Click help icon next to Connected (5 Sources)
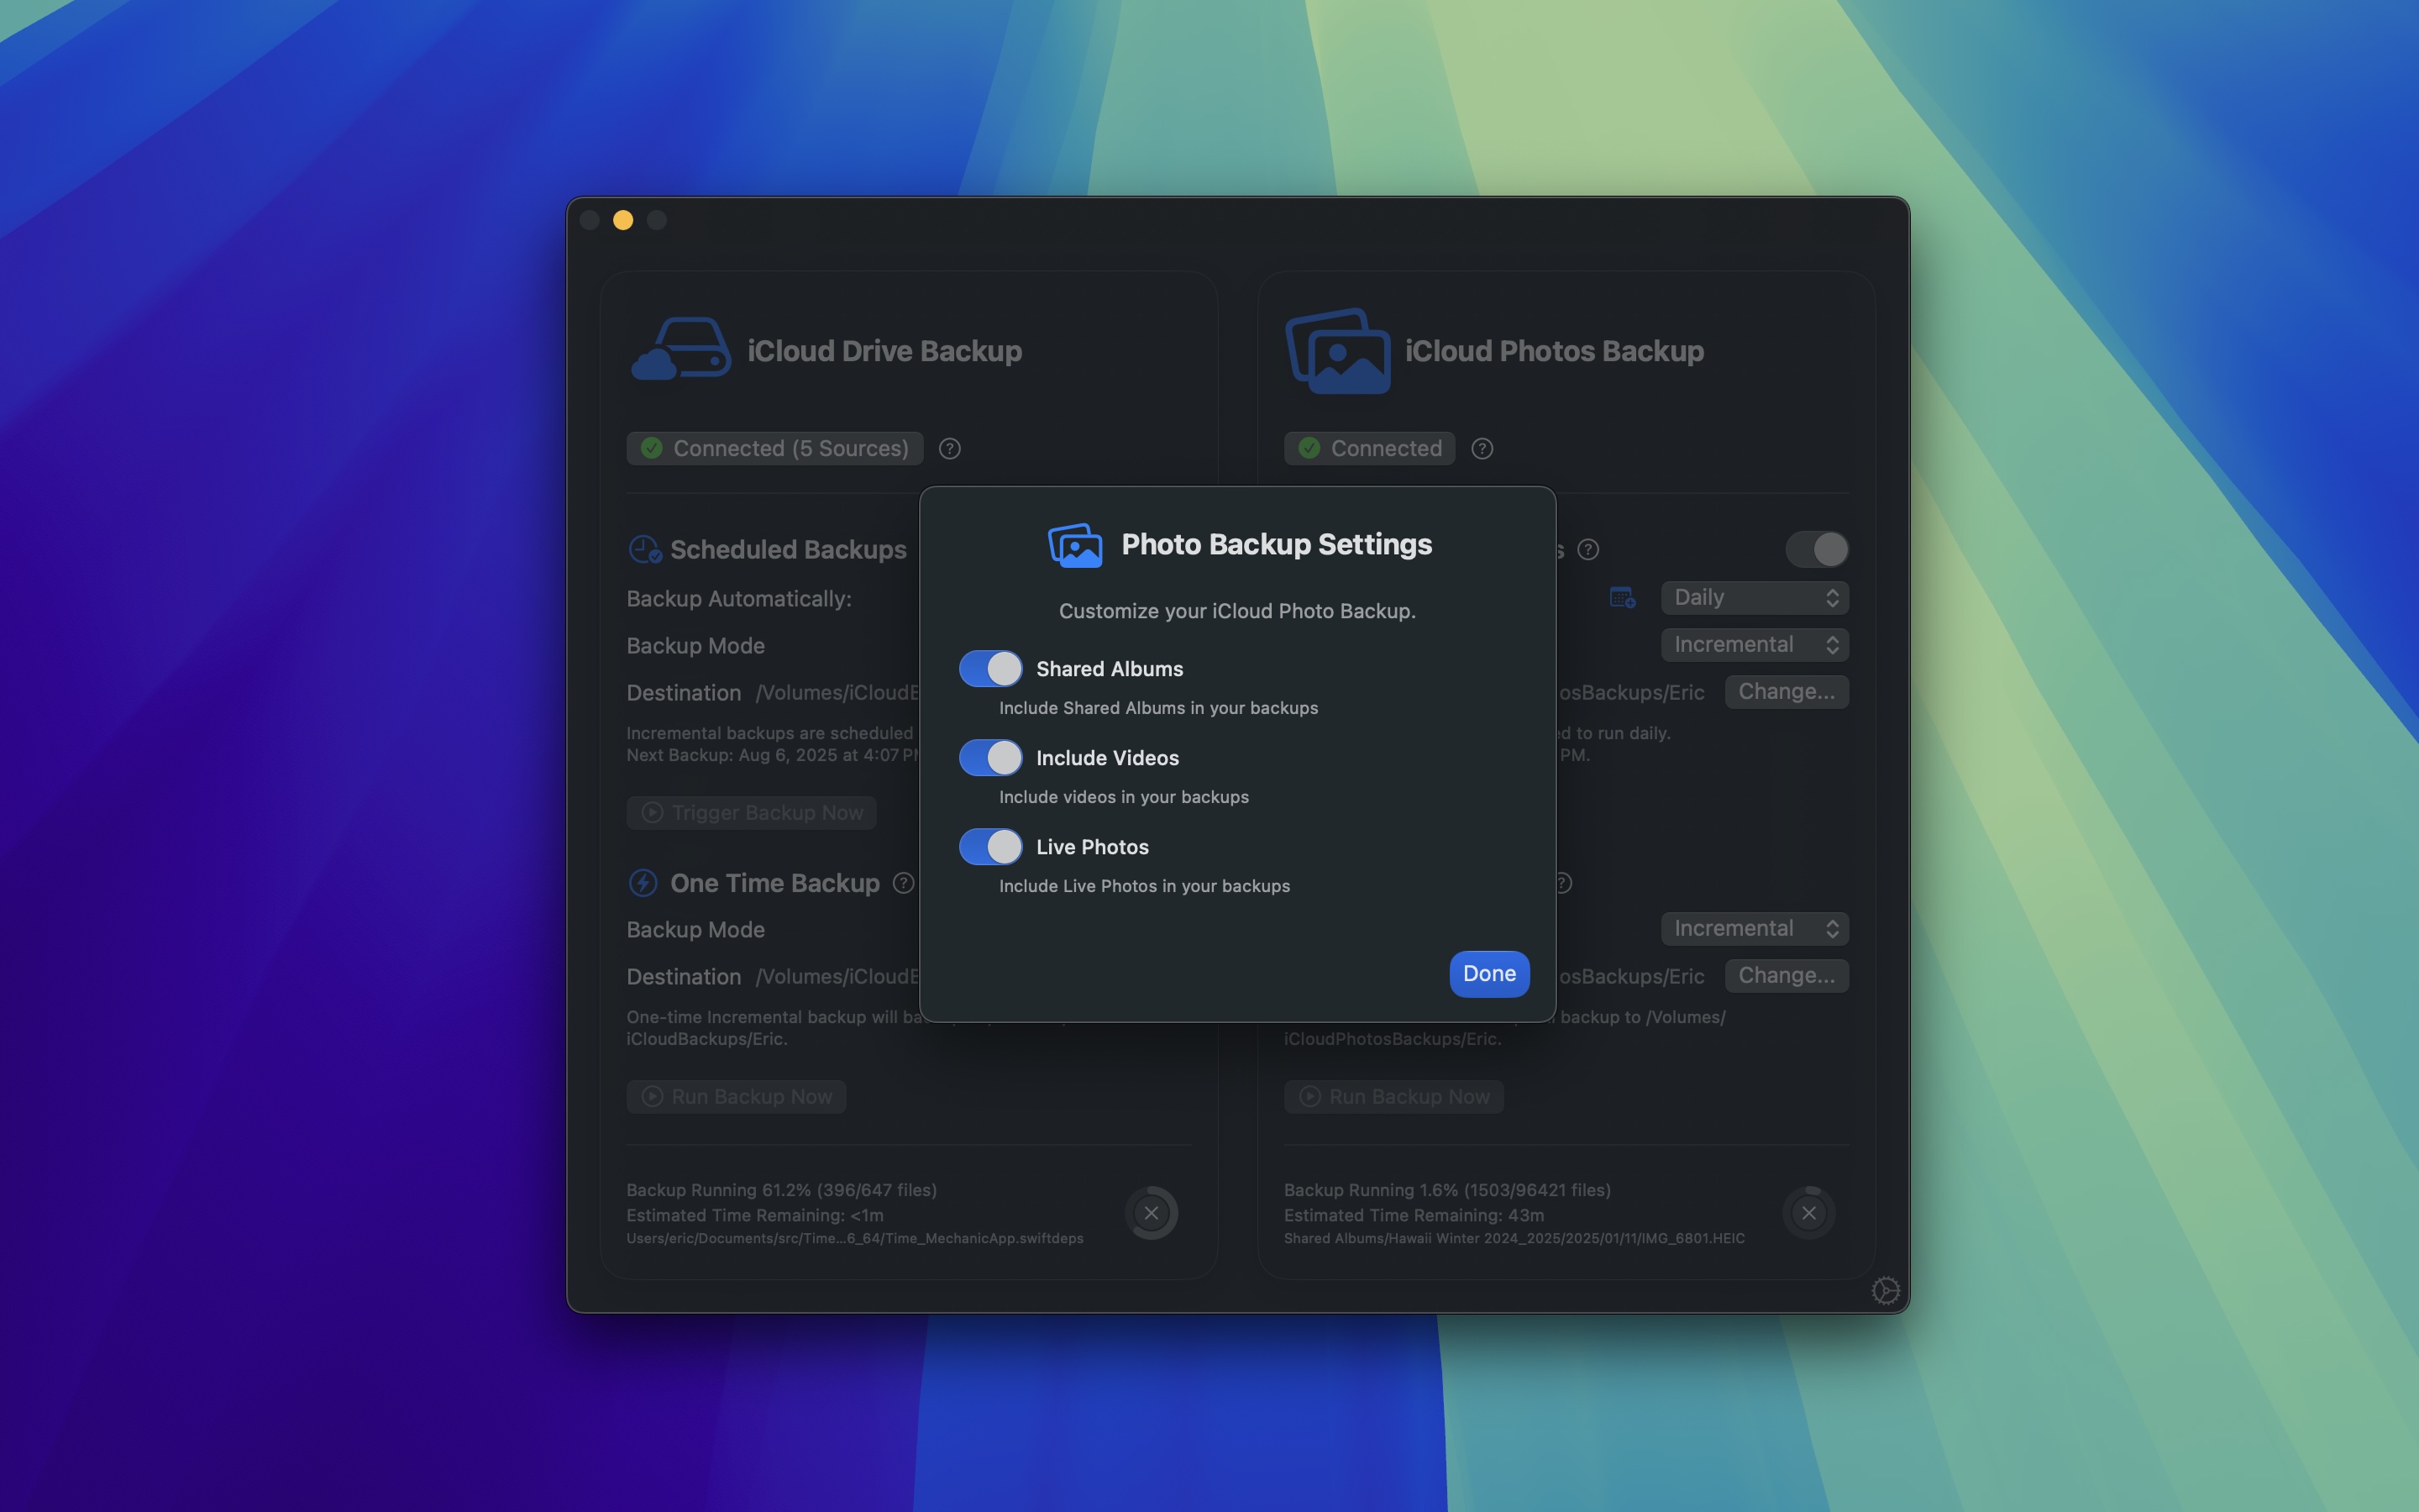 (x=950, y=449)
